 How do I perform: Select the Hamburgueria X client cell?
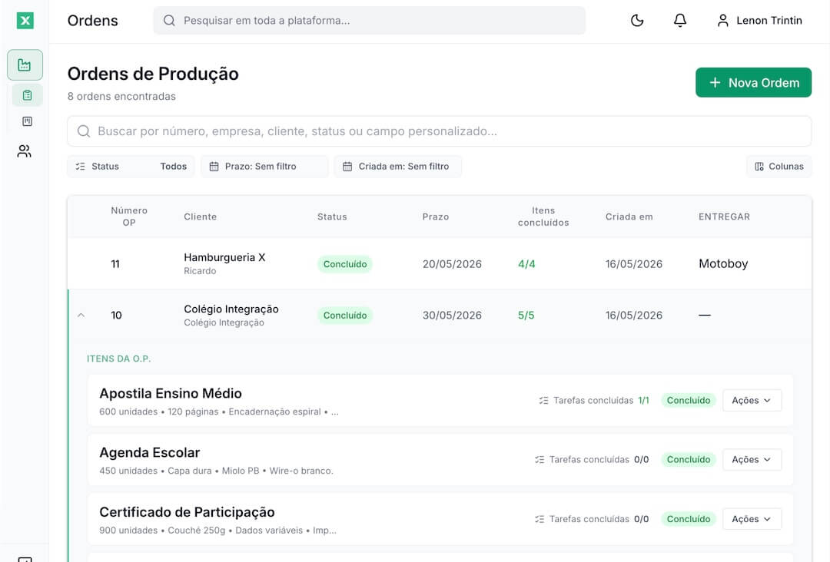(x=224, y=263)
